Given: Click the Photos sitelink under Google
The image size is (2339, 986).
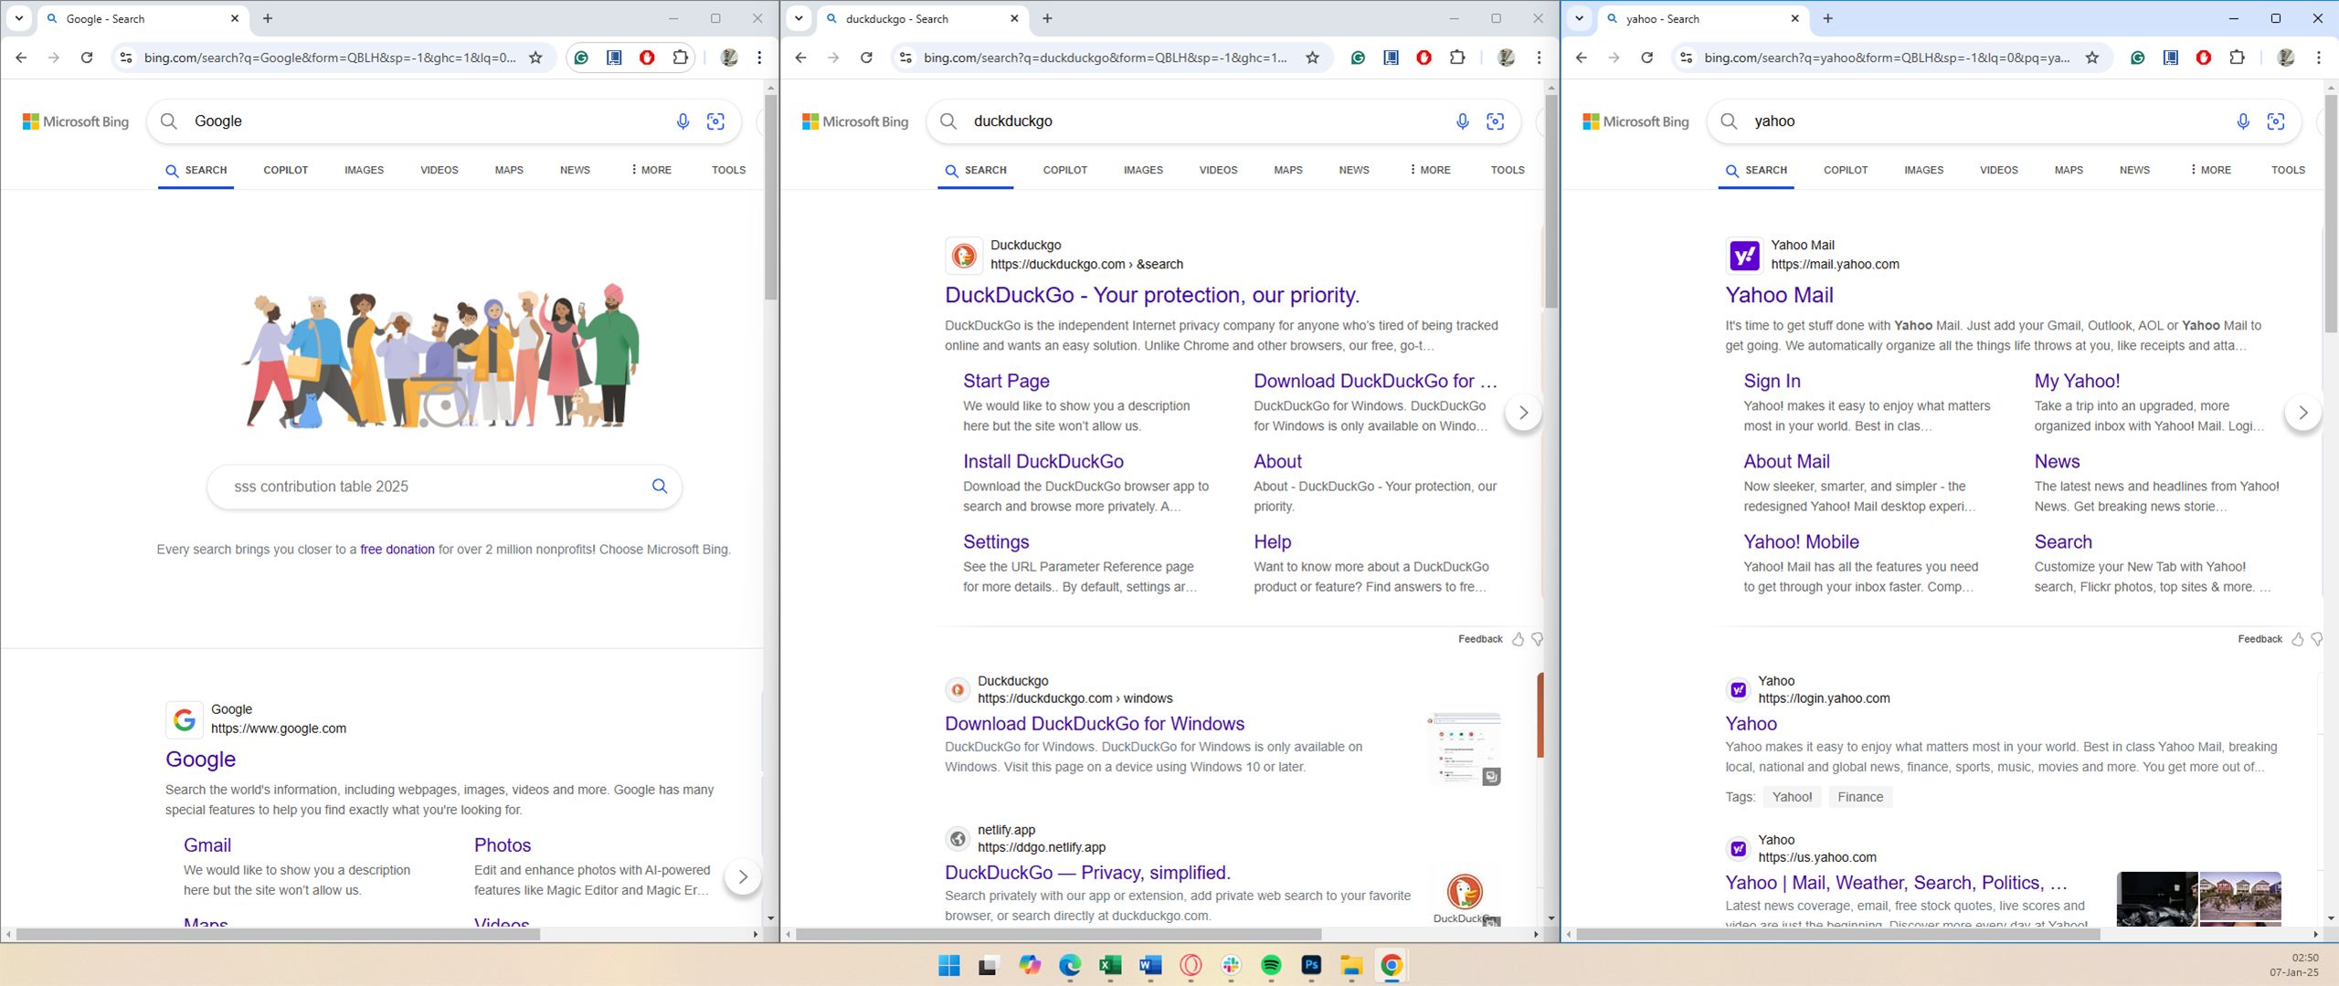Looking at the screenshot, I should [503, 845].
